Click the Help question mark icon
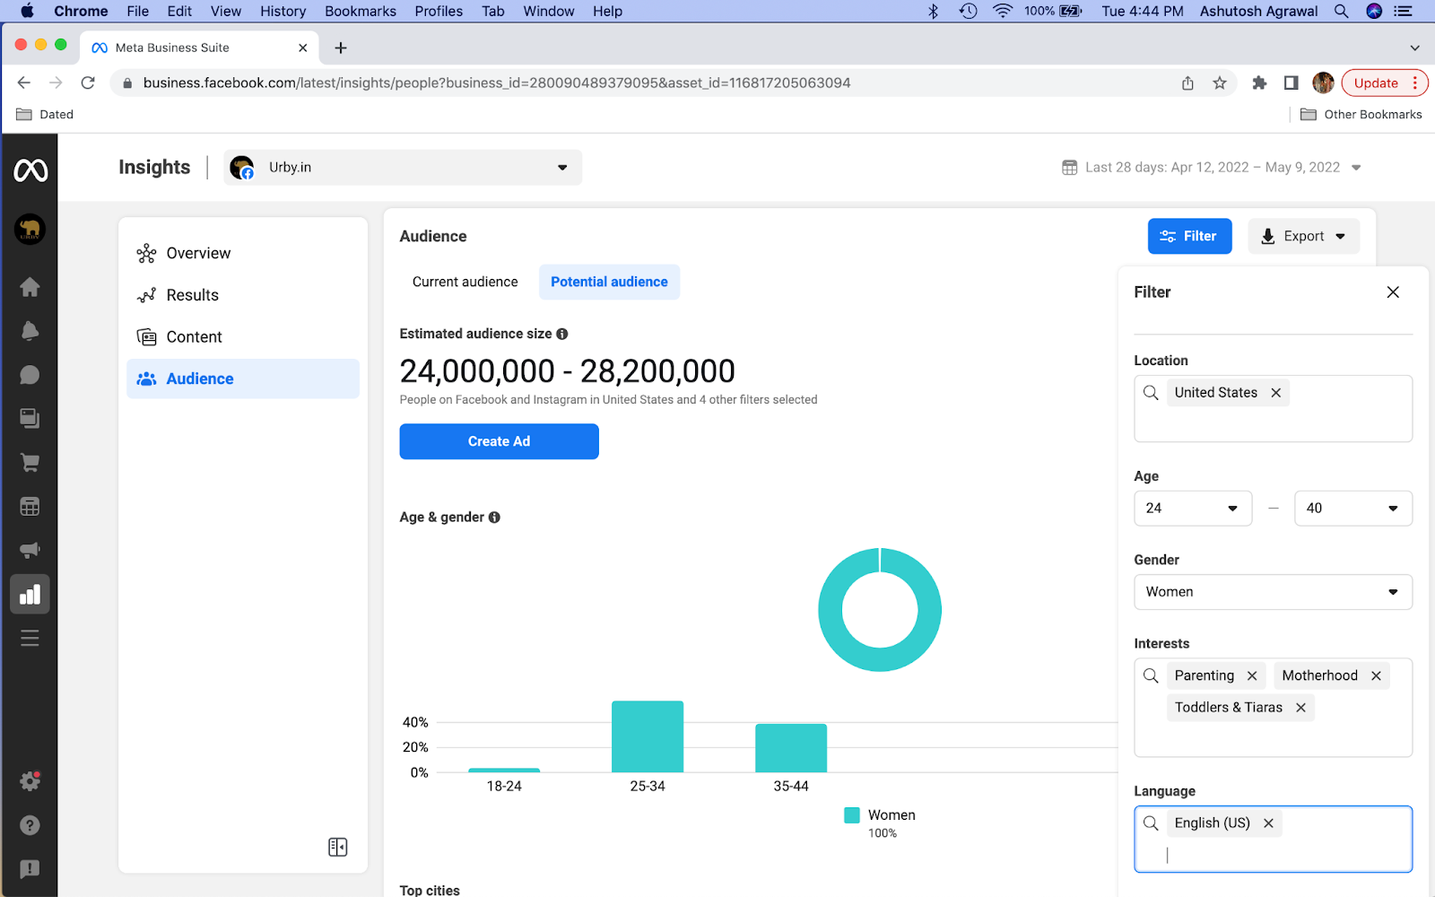This screenshot has height=897, width=1435. (30, 825)
